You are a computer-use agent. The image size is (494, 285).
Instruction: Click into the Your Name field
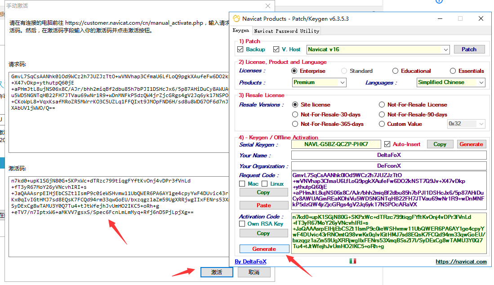(389, 156)
